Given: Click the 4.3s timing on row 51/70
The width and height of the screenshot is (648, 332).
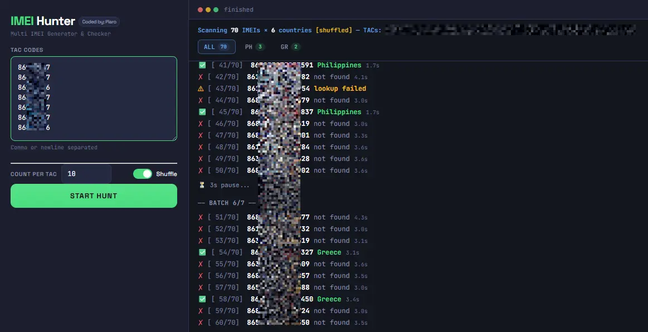Looking at the screenshot, I should (361, 218).
